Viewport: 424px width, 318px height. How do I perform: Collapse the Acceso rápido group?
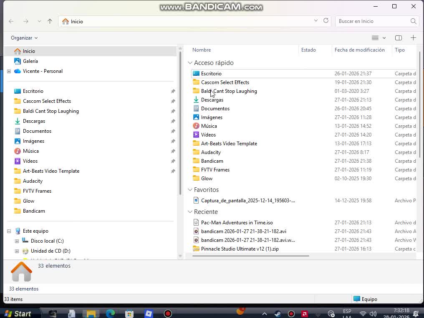coord(190,63)
